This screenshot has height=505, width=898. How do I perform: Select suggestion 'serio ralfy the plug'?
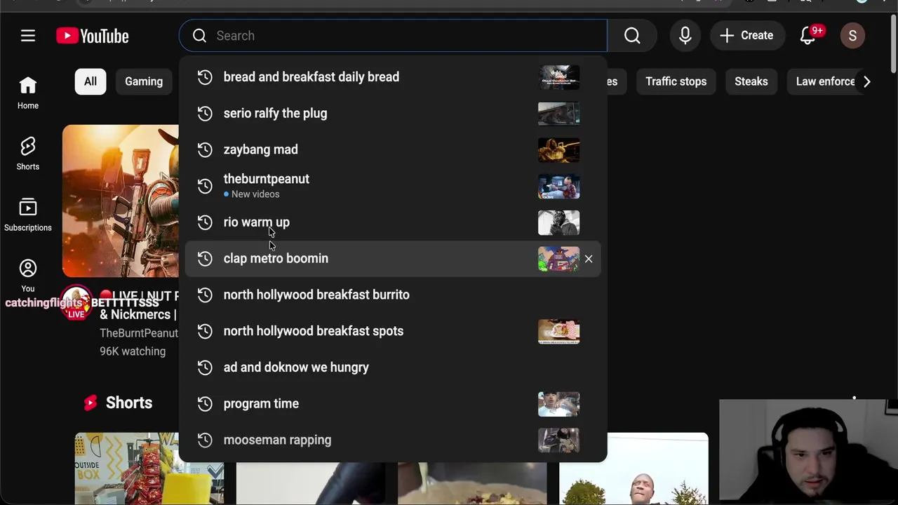(393, 114)
